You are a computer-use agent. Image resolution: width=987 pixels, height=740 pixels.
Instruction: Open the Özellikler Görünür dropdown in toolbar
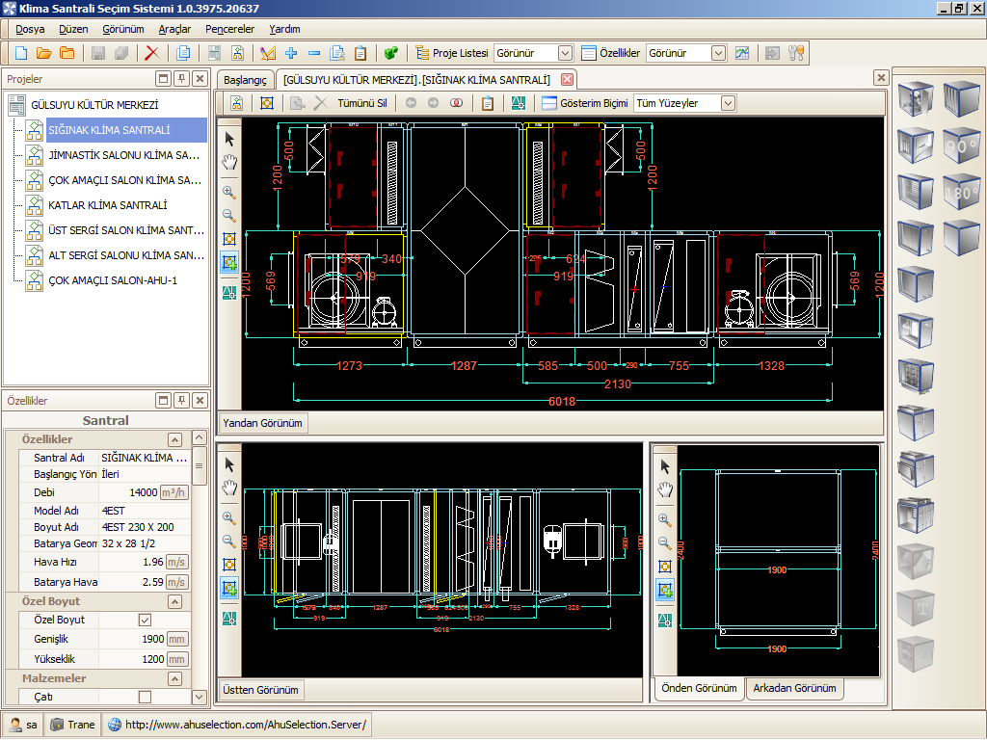coord(718,54)
